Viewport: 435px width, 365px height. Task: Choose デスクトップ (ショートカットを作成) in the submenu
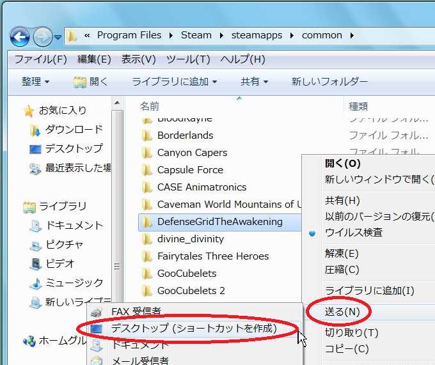194,329
